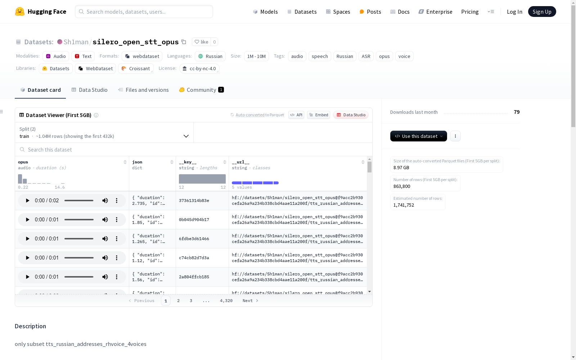Open the API button in Dataset Viewer
The width and height of the screenshot is (576, 360).
tap(296, 115)
